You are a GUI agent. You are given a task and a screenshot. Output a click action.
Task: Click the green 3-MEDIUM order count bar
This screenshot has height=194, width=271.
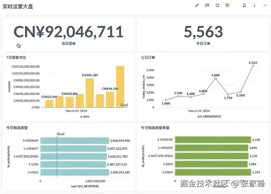pyautogui.click(x=213, y=140)
